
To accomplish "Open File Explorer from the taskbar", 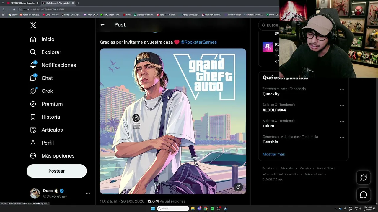I will 193,208.
